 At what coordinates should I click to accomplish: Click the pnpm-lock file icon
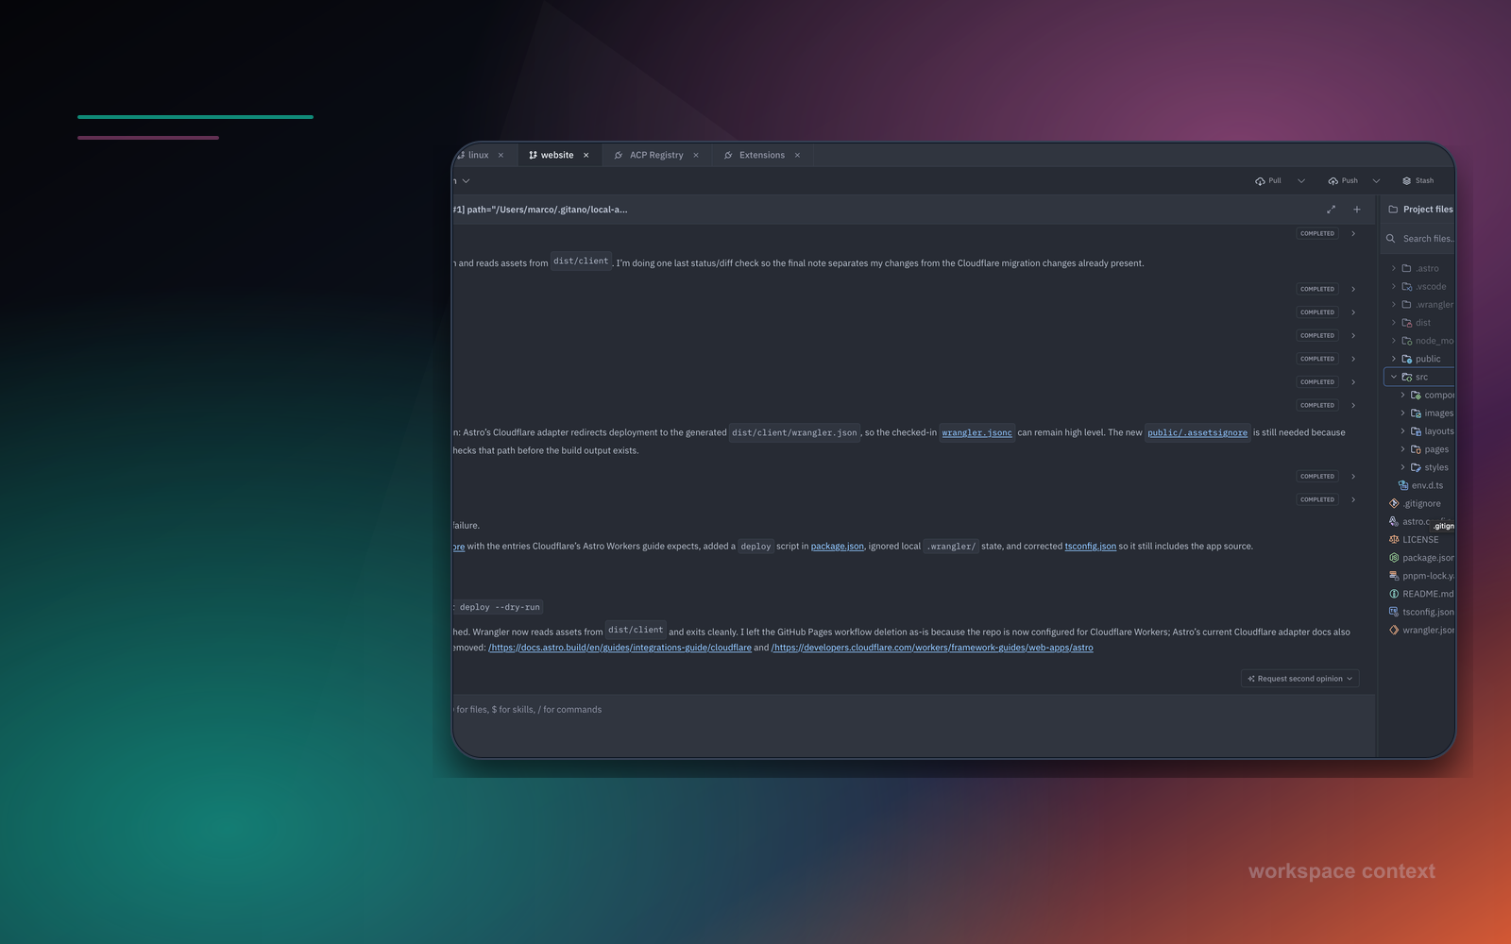pyautogui.click(x=1394, y=576)
